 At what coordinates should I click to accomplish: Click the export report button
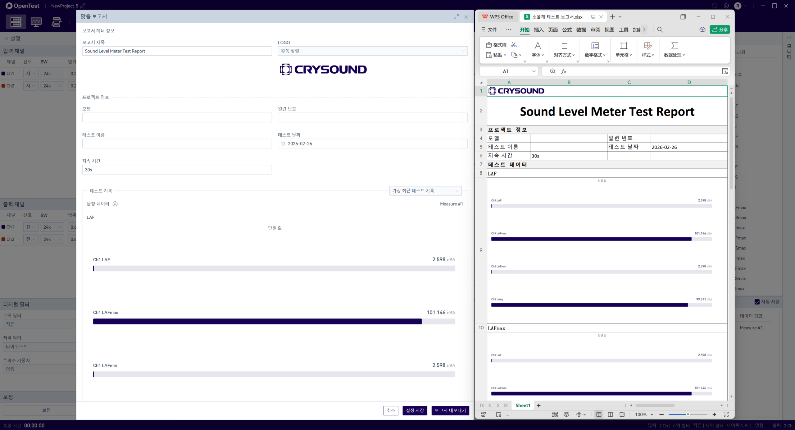tap(450, 410)
